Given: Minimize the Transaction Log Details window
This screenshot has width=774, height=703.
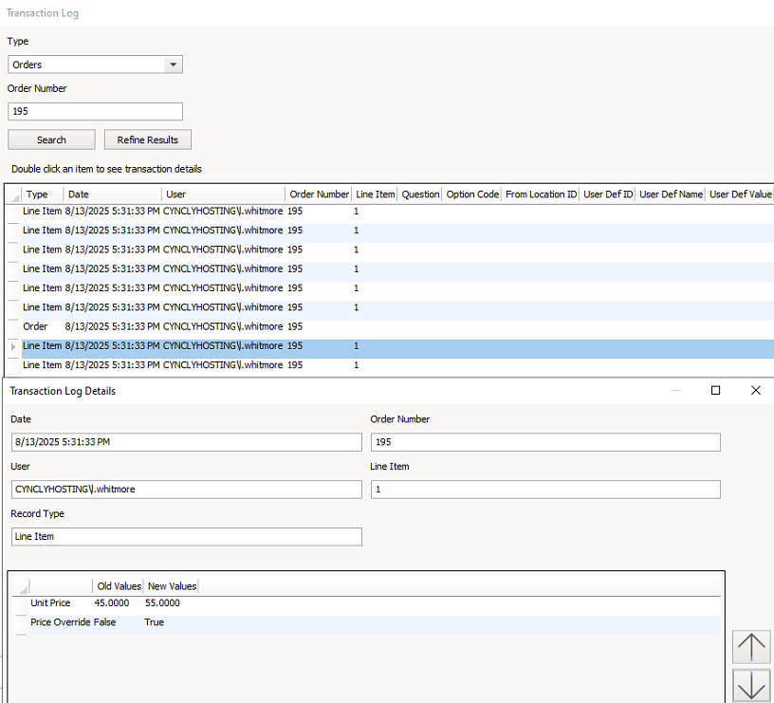Looking at the screenshot, I should pos(676,391).
